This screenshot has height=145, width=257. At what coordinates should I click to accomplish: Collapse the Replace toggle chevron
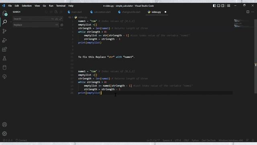11,22
